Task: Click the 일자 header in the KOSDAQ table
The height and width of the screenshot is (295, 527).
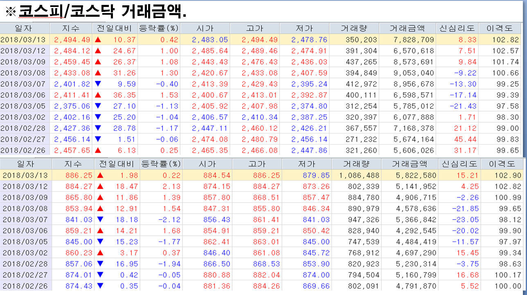Action: 26,164
